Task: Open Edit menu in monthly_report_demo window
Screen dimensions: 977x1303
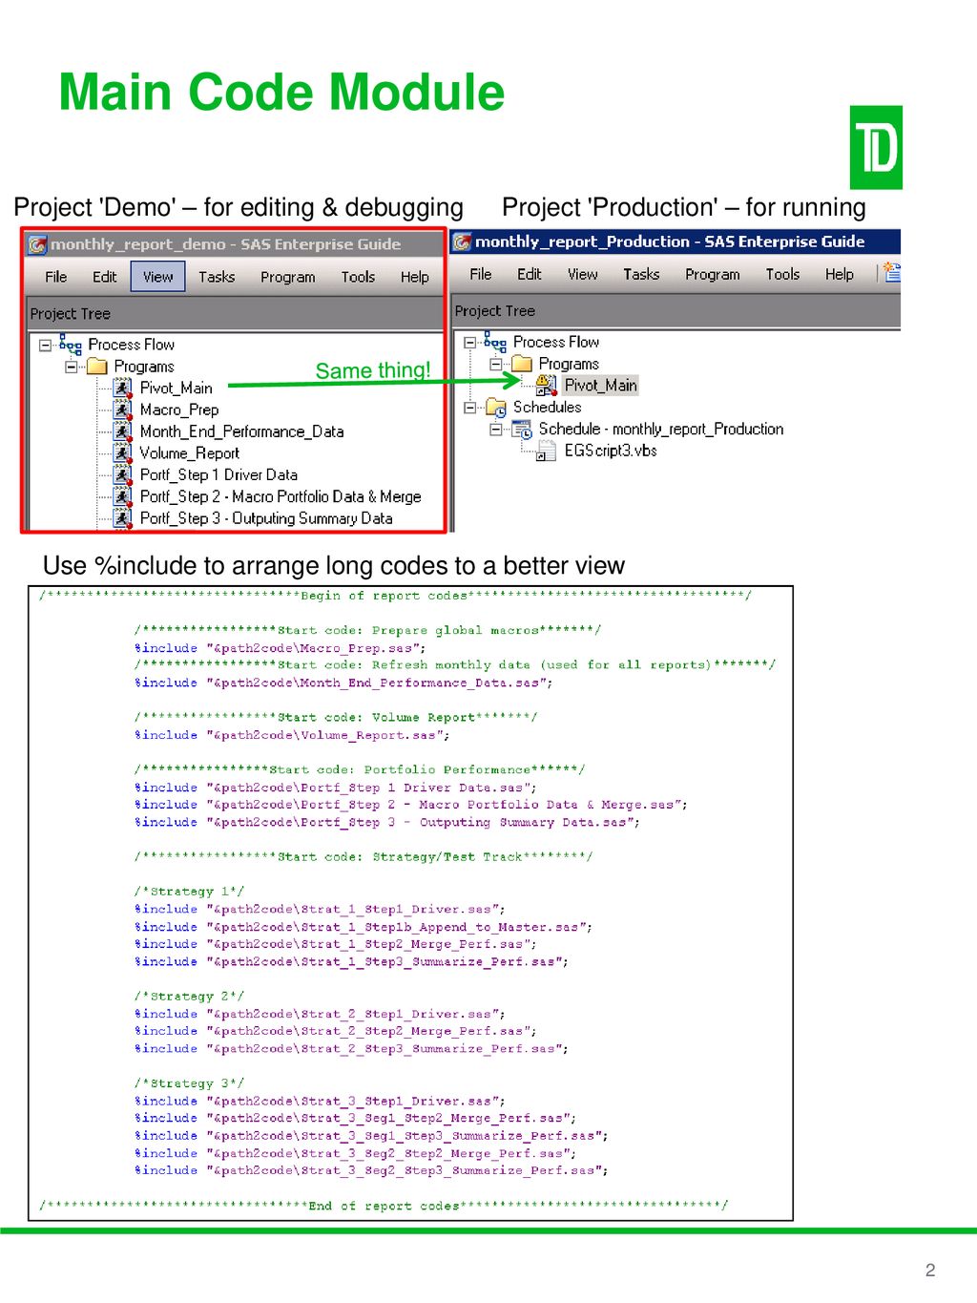Action: point(104,277)
